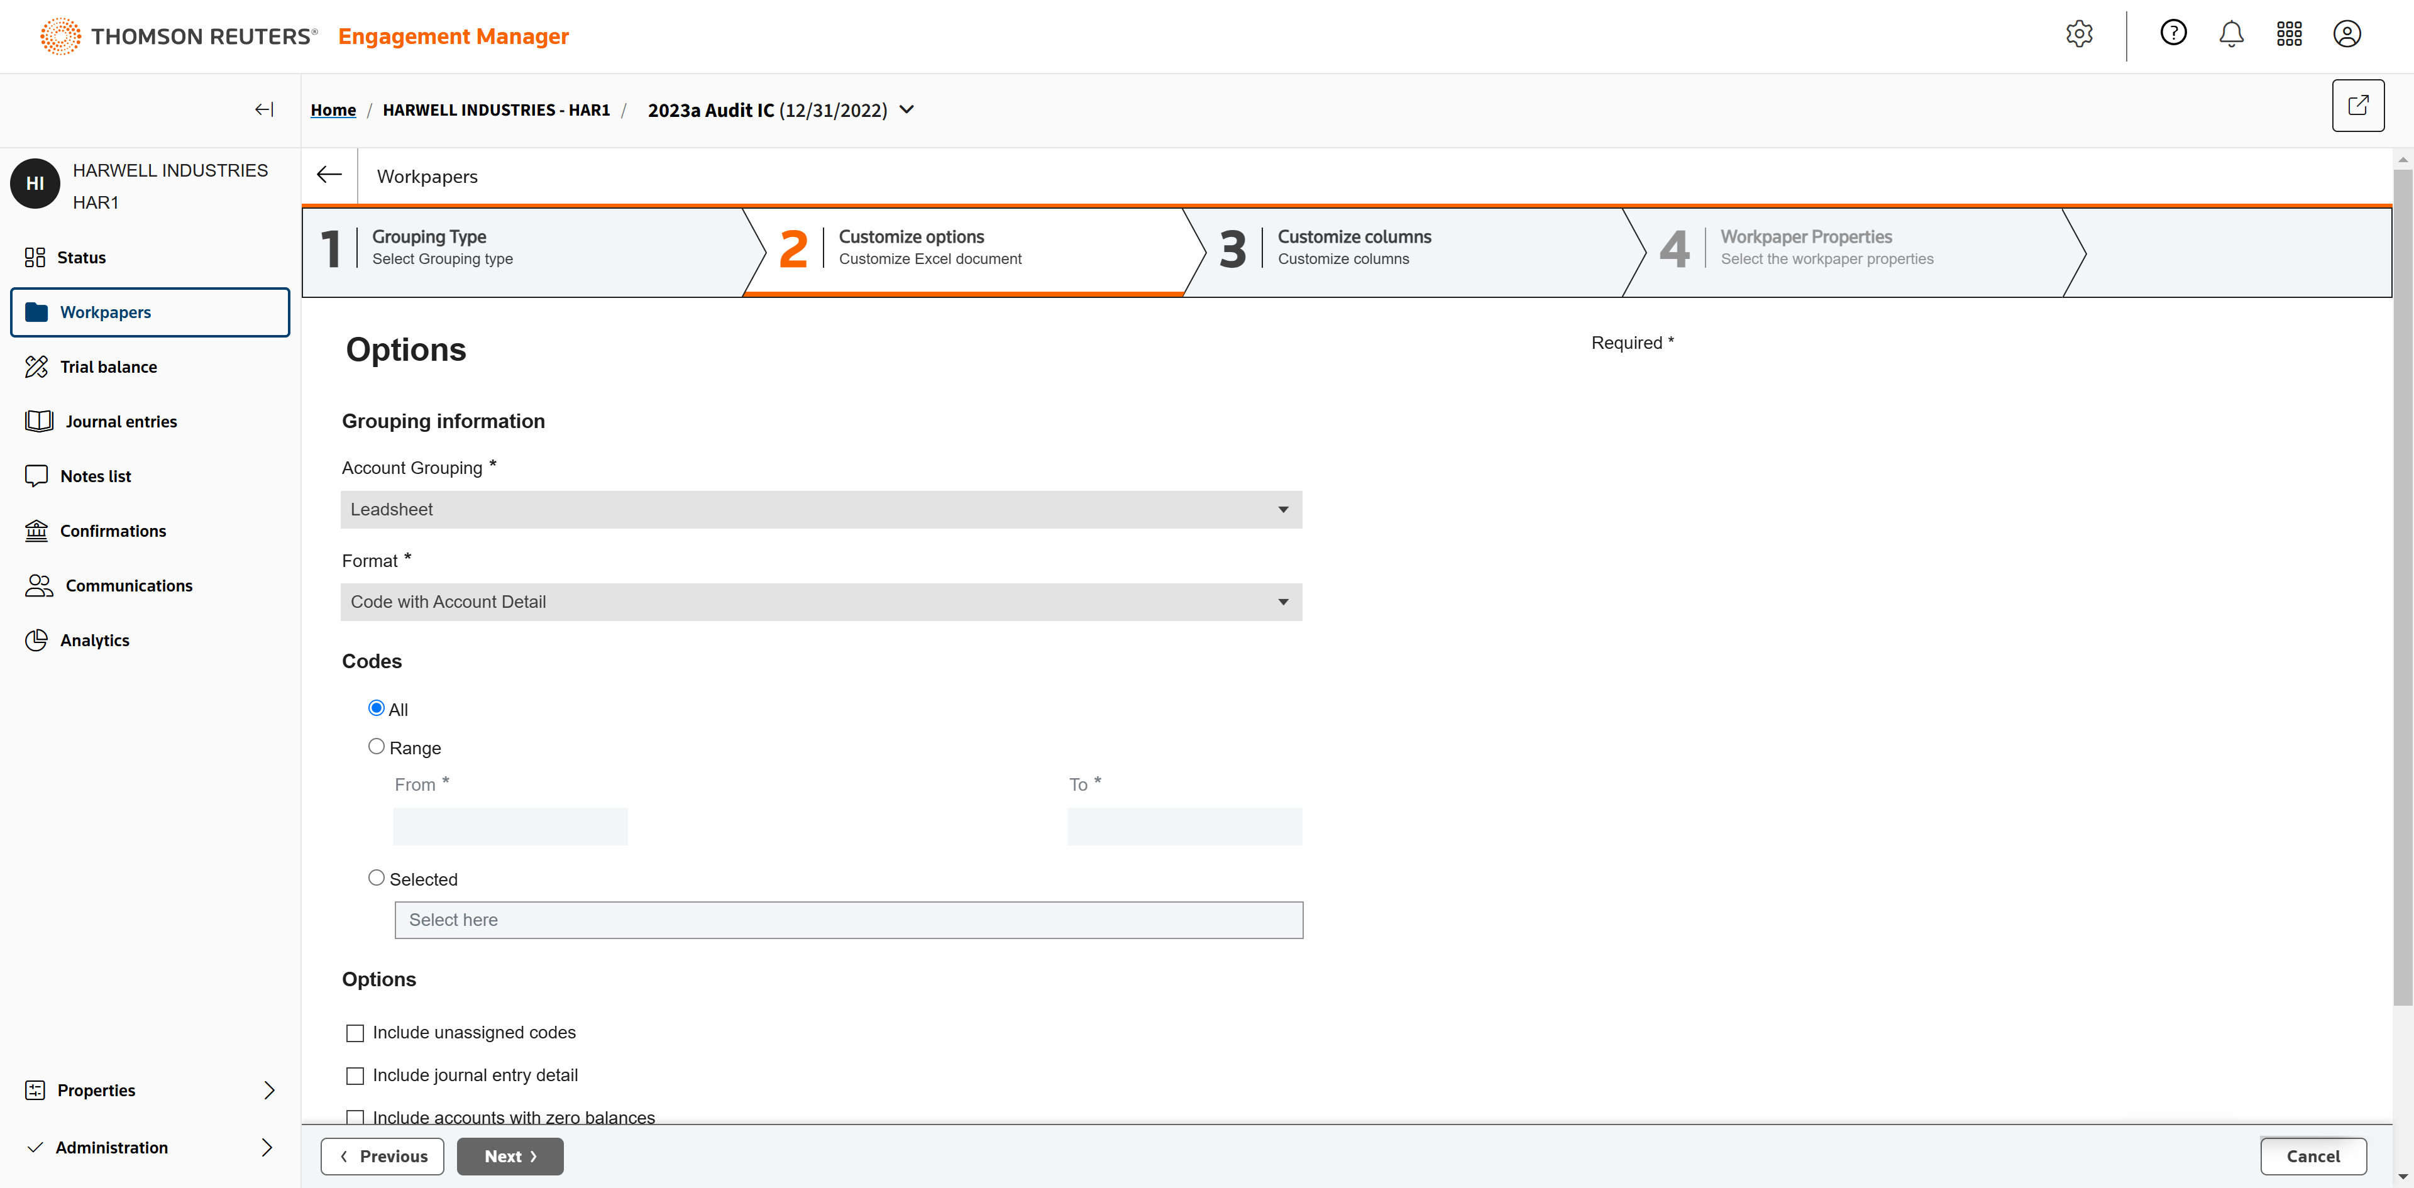Expand the engagement name dropdown chevron
Viewport: 2414px width, 1188px height.
(906, 109)
